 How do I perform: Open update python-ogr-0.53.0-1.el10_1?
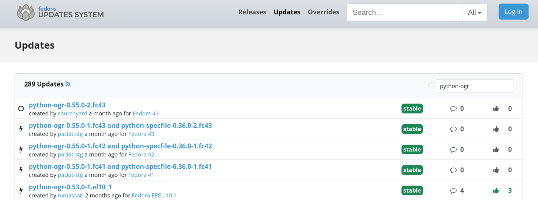(70, 187)
